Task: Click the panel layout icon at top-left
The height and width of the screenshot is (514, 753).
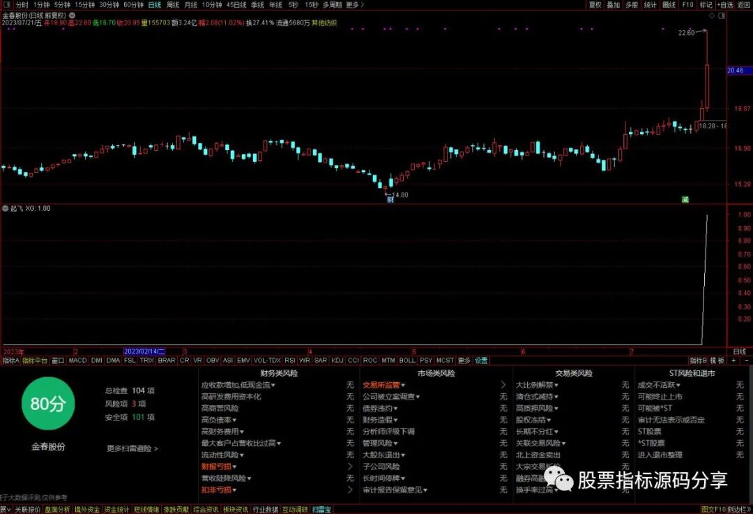Action: 6,4
